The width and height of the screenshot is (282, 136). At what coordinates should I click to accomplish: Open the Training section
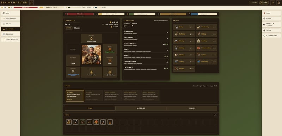tap(11, 34)
